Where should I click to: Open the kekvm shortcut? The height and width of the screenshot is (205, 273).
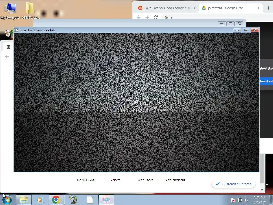click(115, 180)
